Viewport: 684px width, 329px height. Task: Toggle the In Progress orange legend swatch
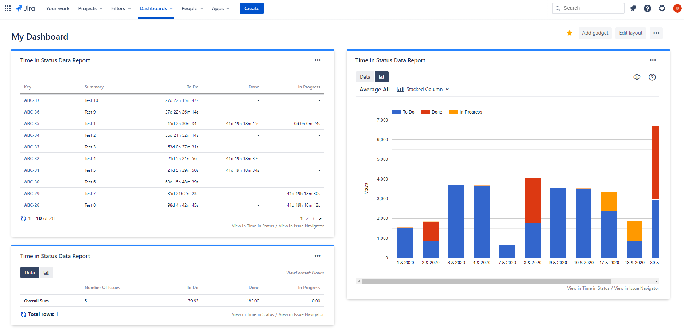[453, 112]
